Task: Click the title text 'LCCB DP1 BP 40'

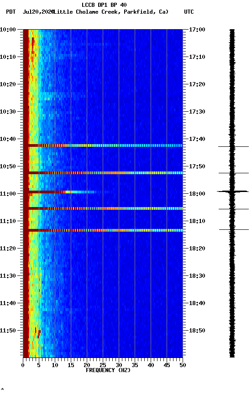Action: pyautogui.click(x=104, y=5)
